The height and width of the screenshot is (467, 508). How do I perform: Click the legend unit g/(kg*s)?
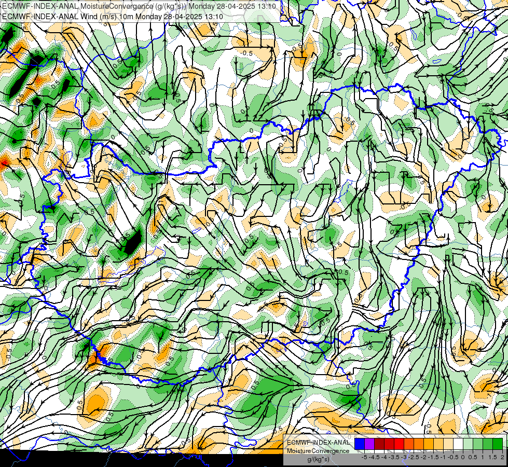click(x=319, y=459)
